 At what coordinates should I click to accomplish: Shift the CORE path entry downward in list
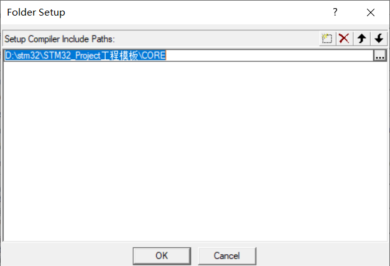(x=379, y=39)
